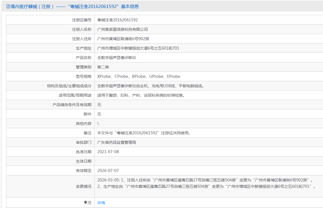Click the approval date 2021-07-08
The width and height of the screenshot is (323, 208).
[x=108, y=152]
